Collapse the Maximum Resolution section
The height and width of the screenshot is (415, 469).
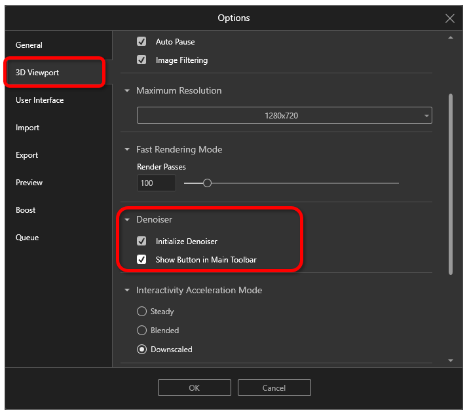(127, 90)
